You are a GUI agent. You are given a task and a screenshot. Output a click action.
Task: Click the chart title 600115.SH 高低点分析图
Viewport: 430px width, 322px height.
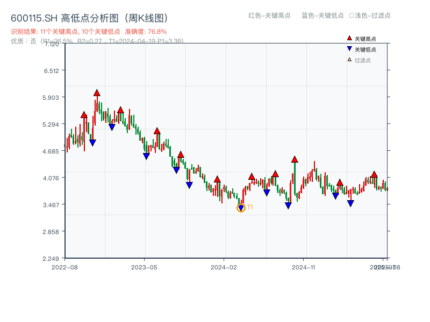point(89,18)
